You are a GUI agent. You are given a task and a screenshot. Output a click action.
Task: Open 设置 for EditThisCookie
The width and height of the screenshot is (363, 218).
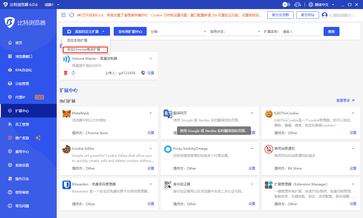[353, 133]
